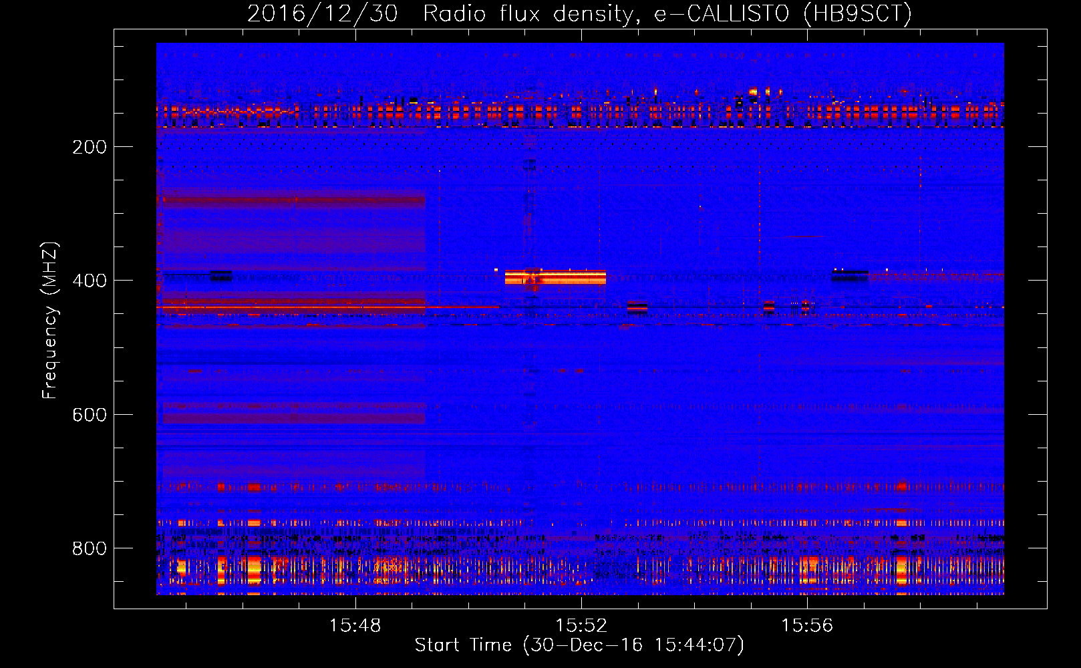Click the 800 frequency tick label

(90, 548)
